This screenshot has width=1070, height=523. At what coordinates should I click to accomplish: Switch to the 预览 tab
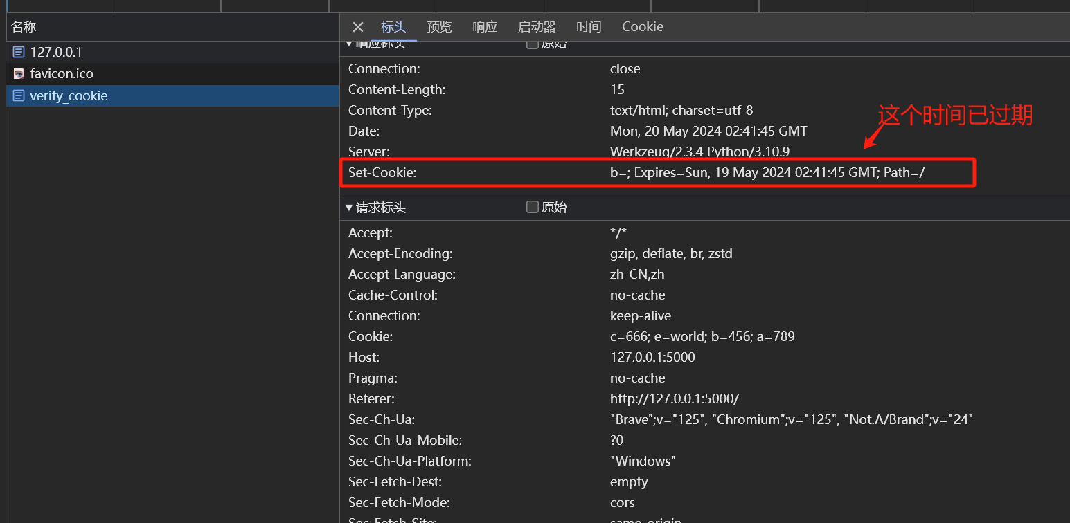coord(439,27)
